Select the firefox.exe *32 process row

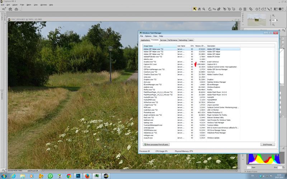(x=192, y=90)
